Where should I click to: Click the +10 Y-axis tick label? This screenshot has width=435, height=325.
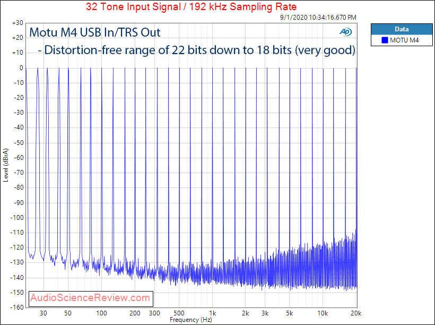tap(18, 53)
